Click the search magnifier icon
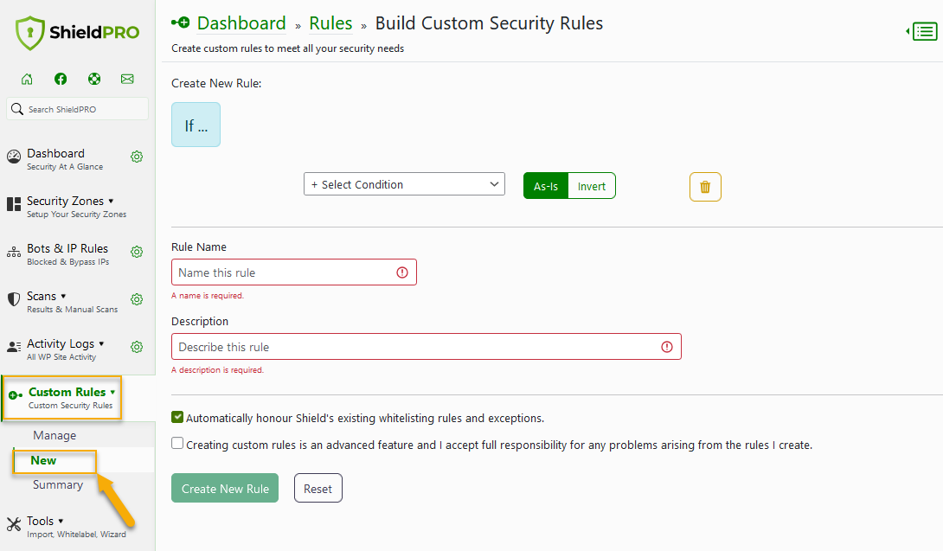Viewport: 943px width, 551px height. point(16,108)
